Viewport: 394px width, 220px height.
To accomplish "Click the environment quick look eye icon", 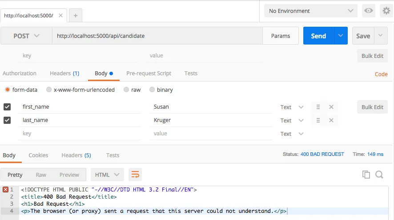I will [x=368, y=11].
